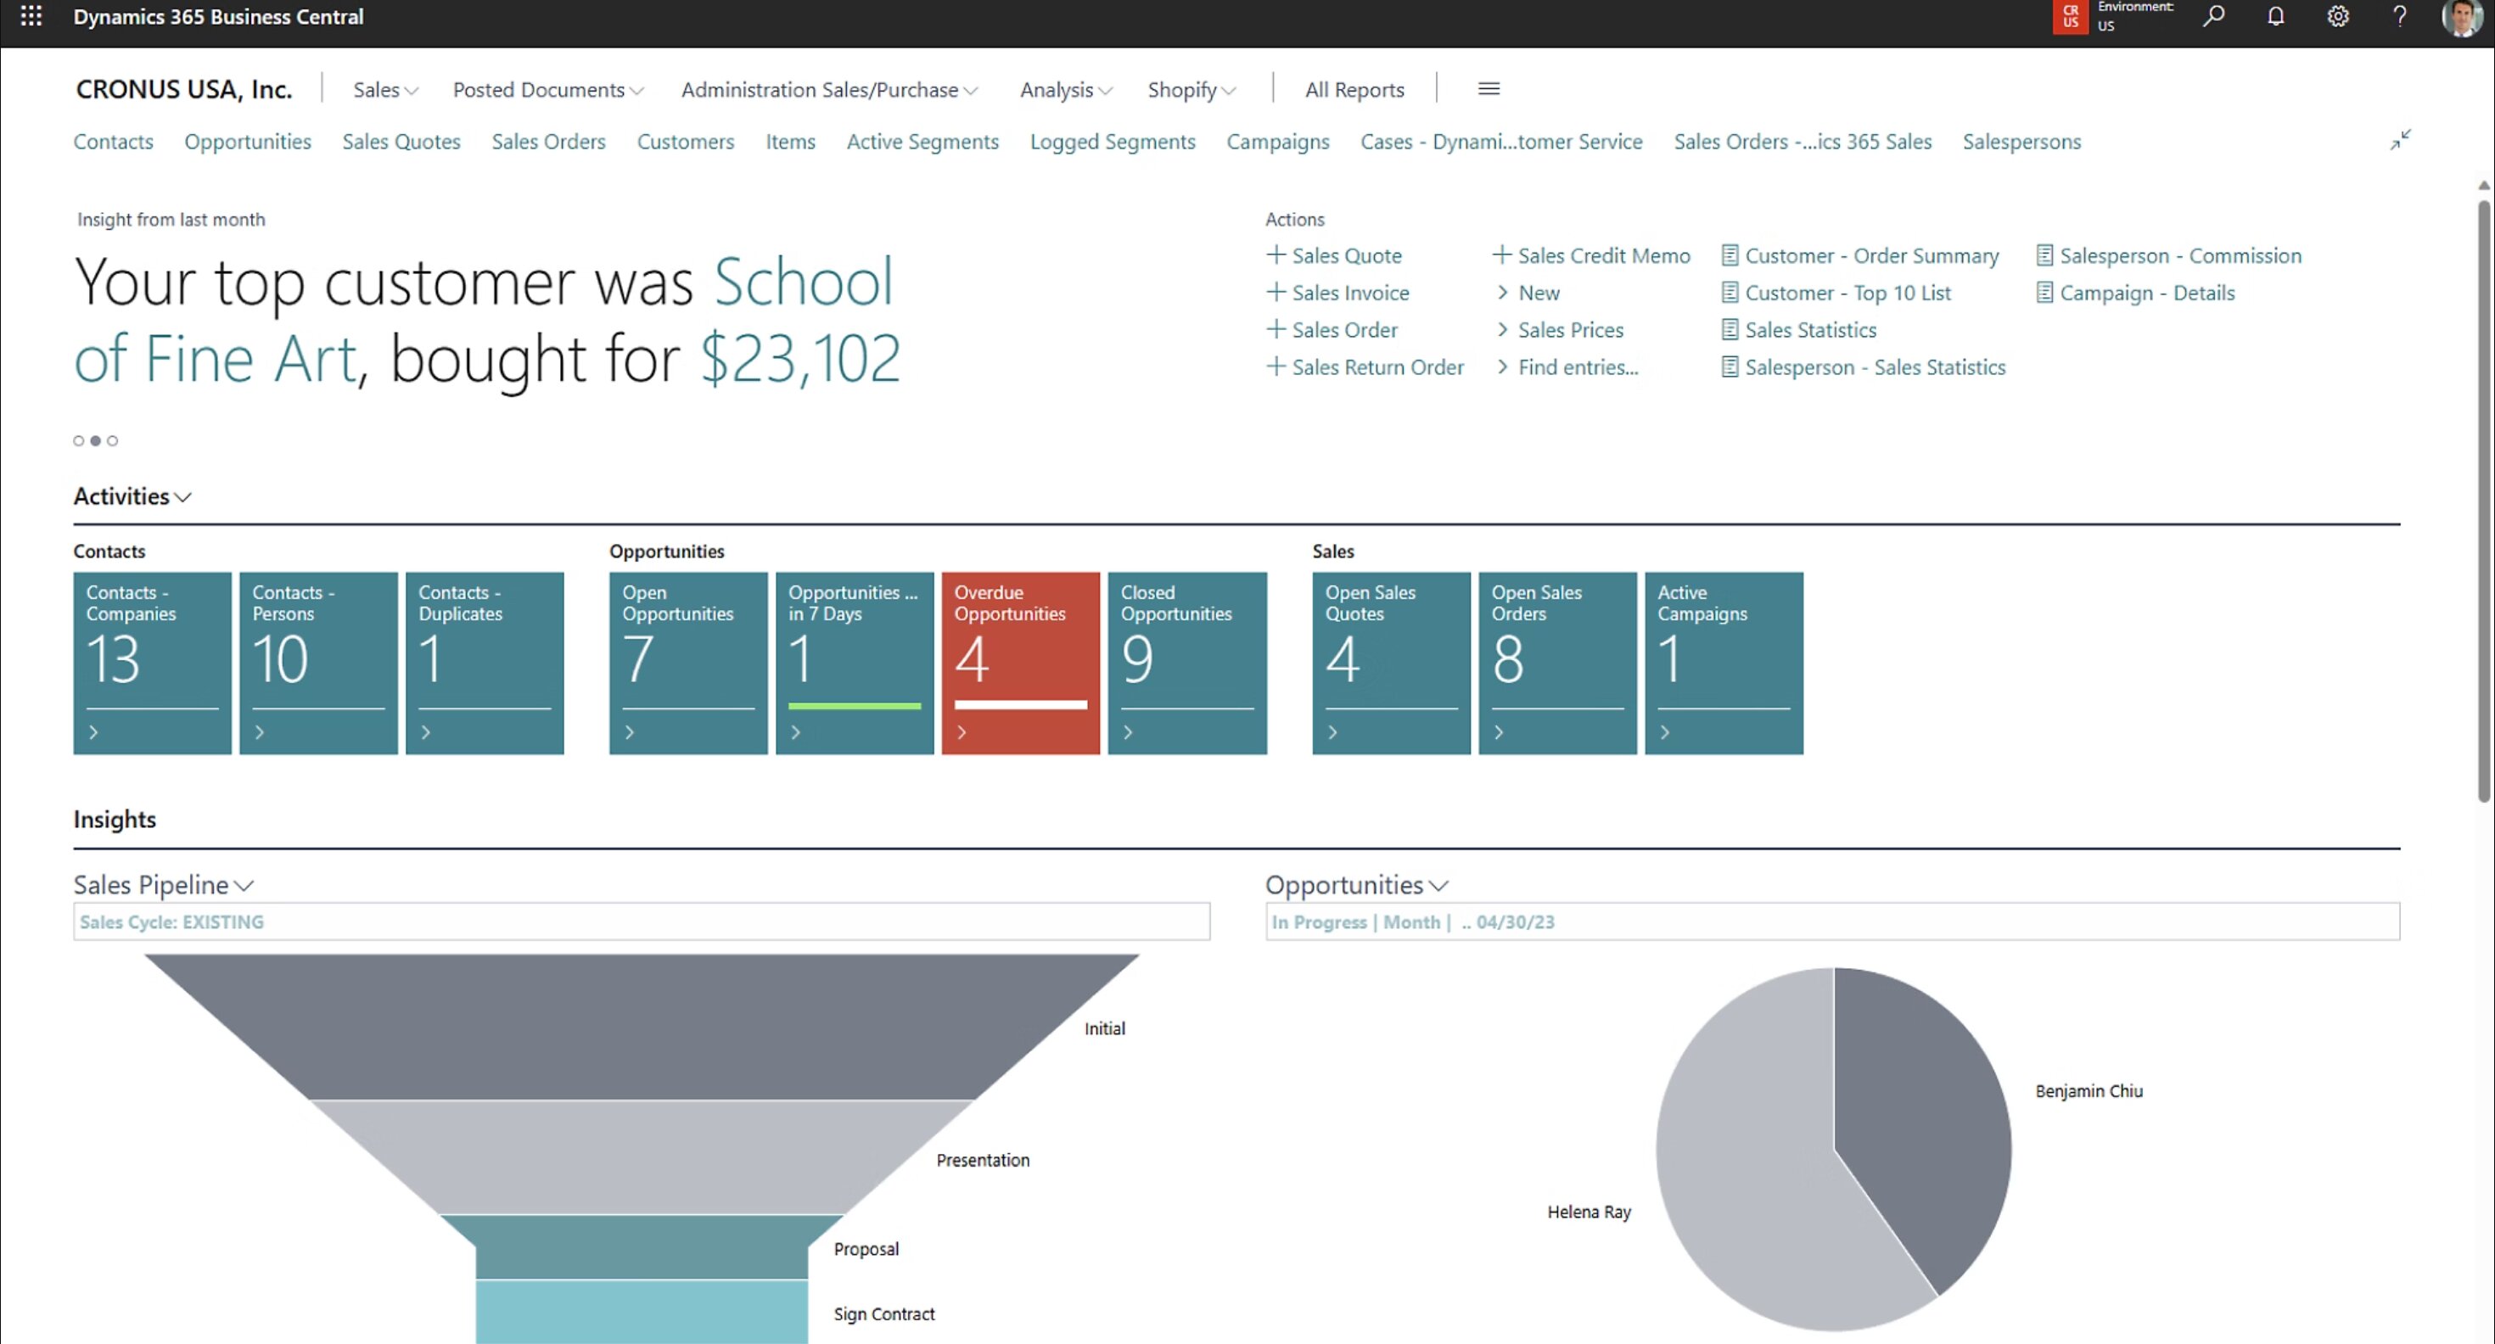Viewport: 2495px width, 1344px height.
Task: Open the settings gear icon
Action: tap(2338, 16)
